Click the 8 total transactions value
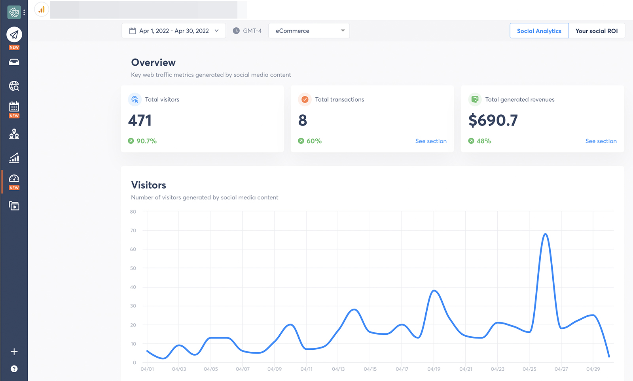The image size is (633, 381). pyautogui.click(x=303, y=120)
